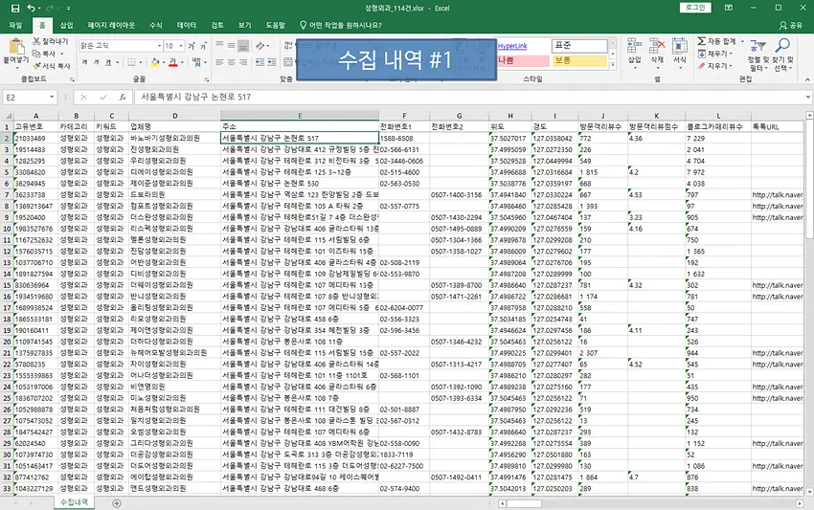814x510 pixels.
Task: Select the 수집내역 sheet tab
Action: 75,502
